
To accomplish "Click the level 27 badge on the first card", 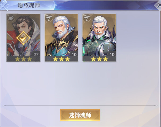I will pyautogui.click(x=36, y=55).
